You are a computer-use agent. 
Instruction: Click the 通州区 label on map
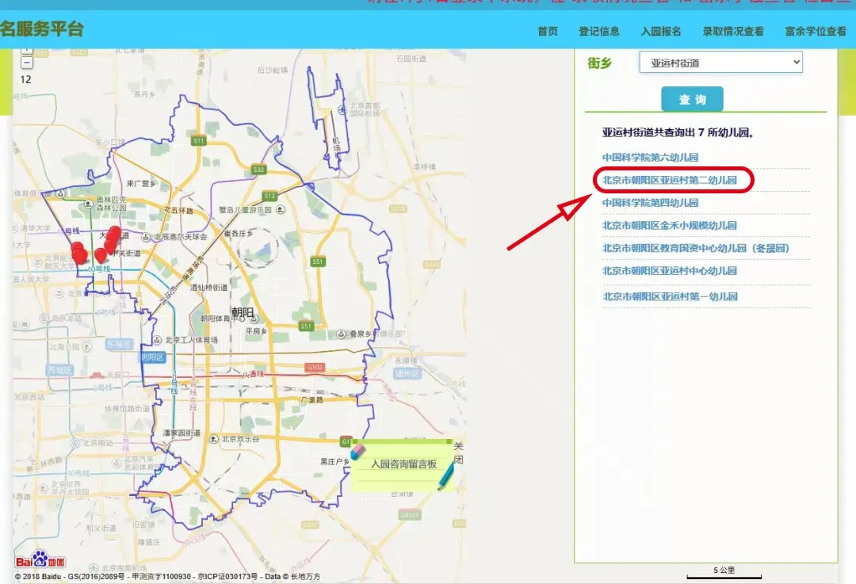point(407,373)
